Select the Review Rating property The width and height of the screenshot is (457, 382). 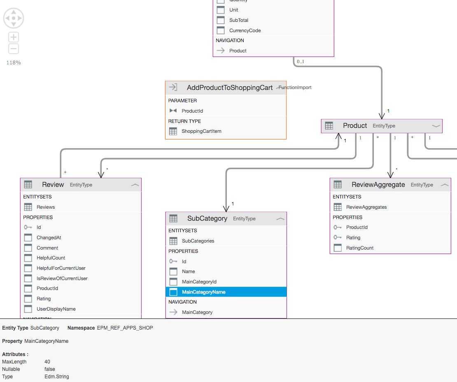[x=44, y=299]
